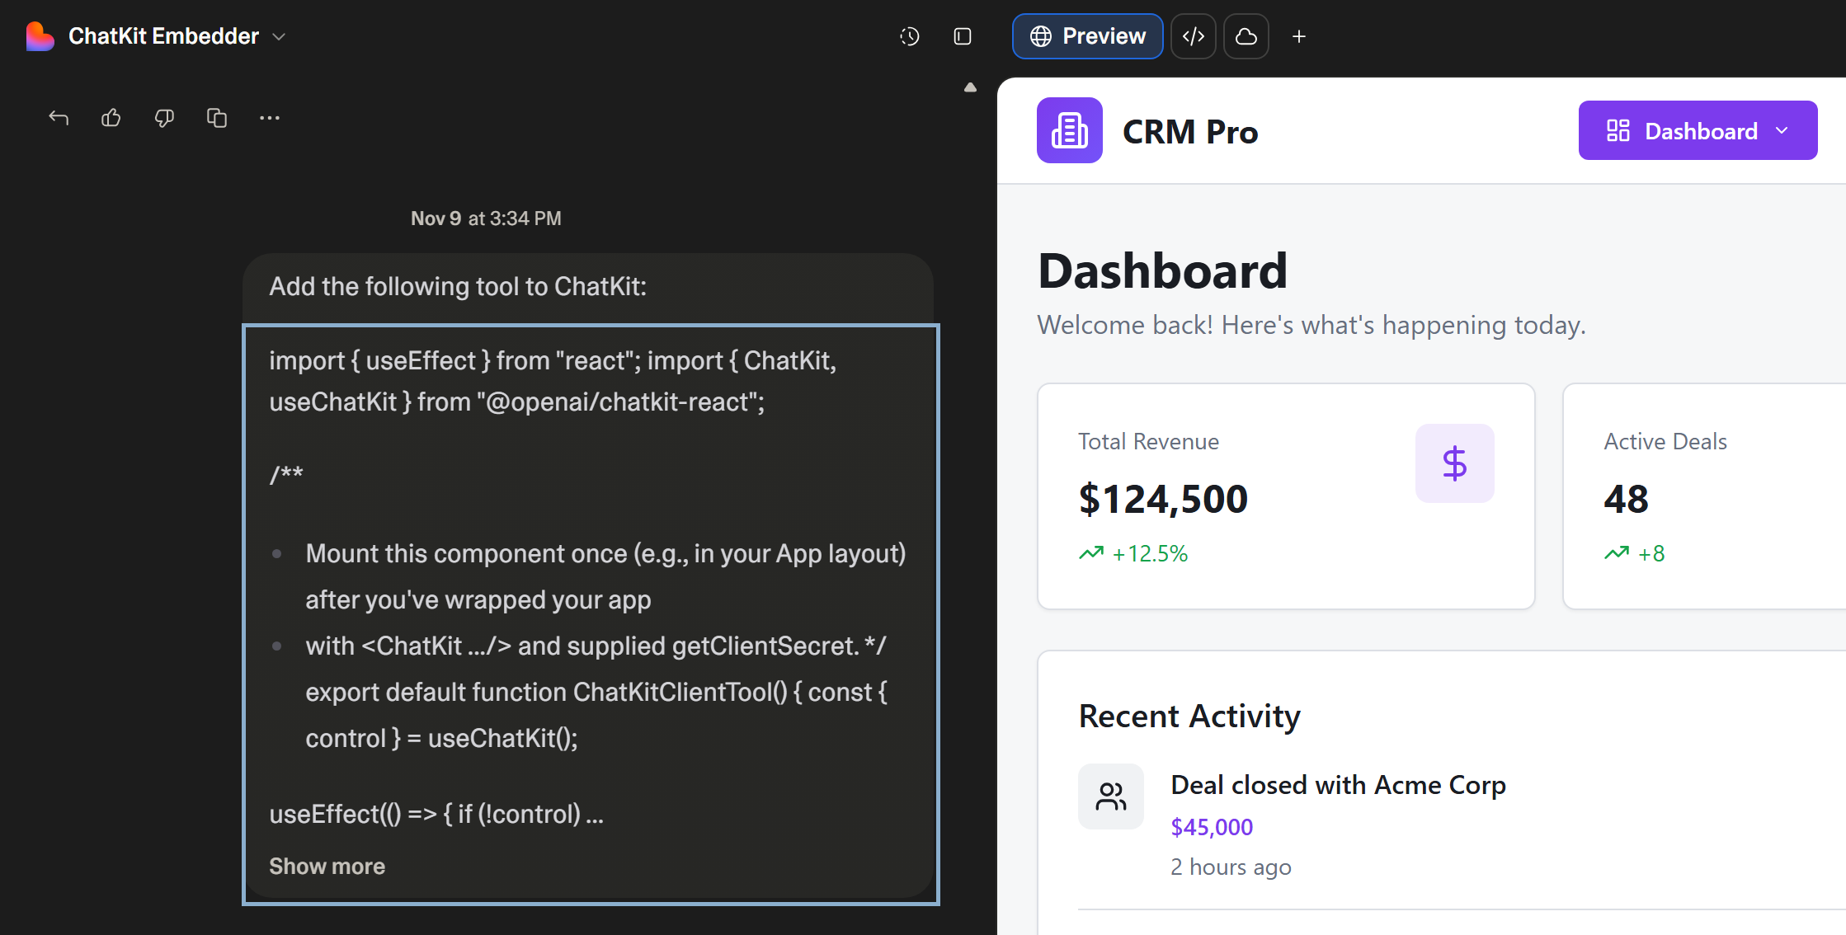Select the CRM Pro logo icon
The image size is (1846, 935).
[x=1069, y=129]
